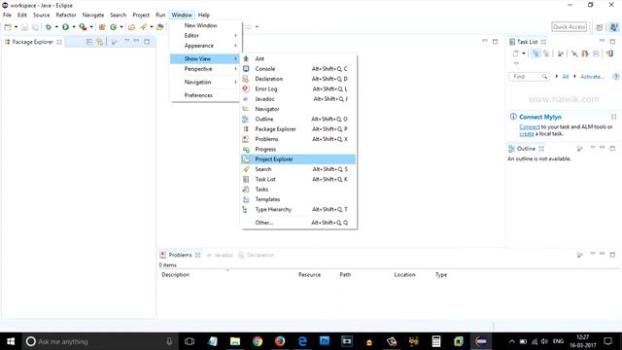The image size is (622, 350).
Task: Switch to the Declaration tab
Action: click(x=257, y=255)
